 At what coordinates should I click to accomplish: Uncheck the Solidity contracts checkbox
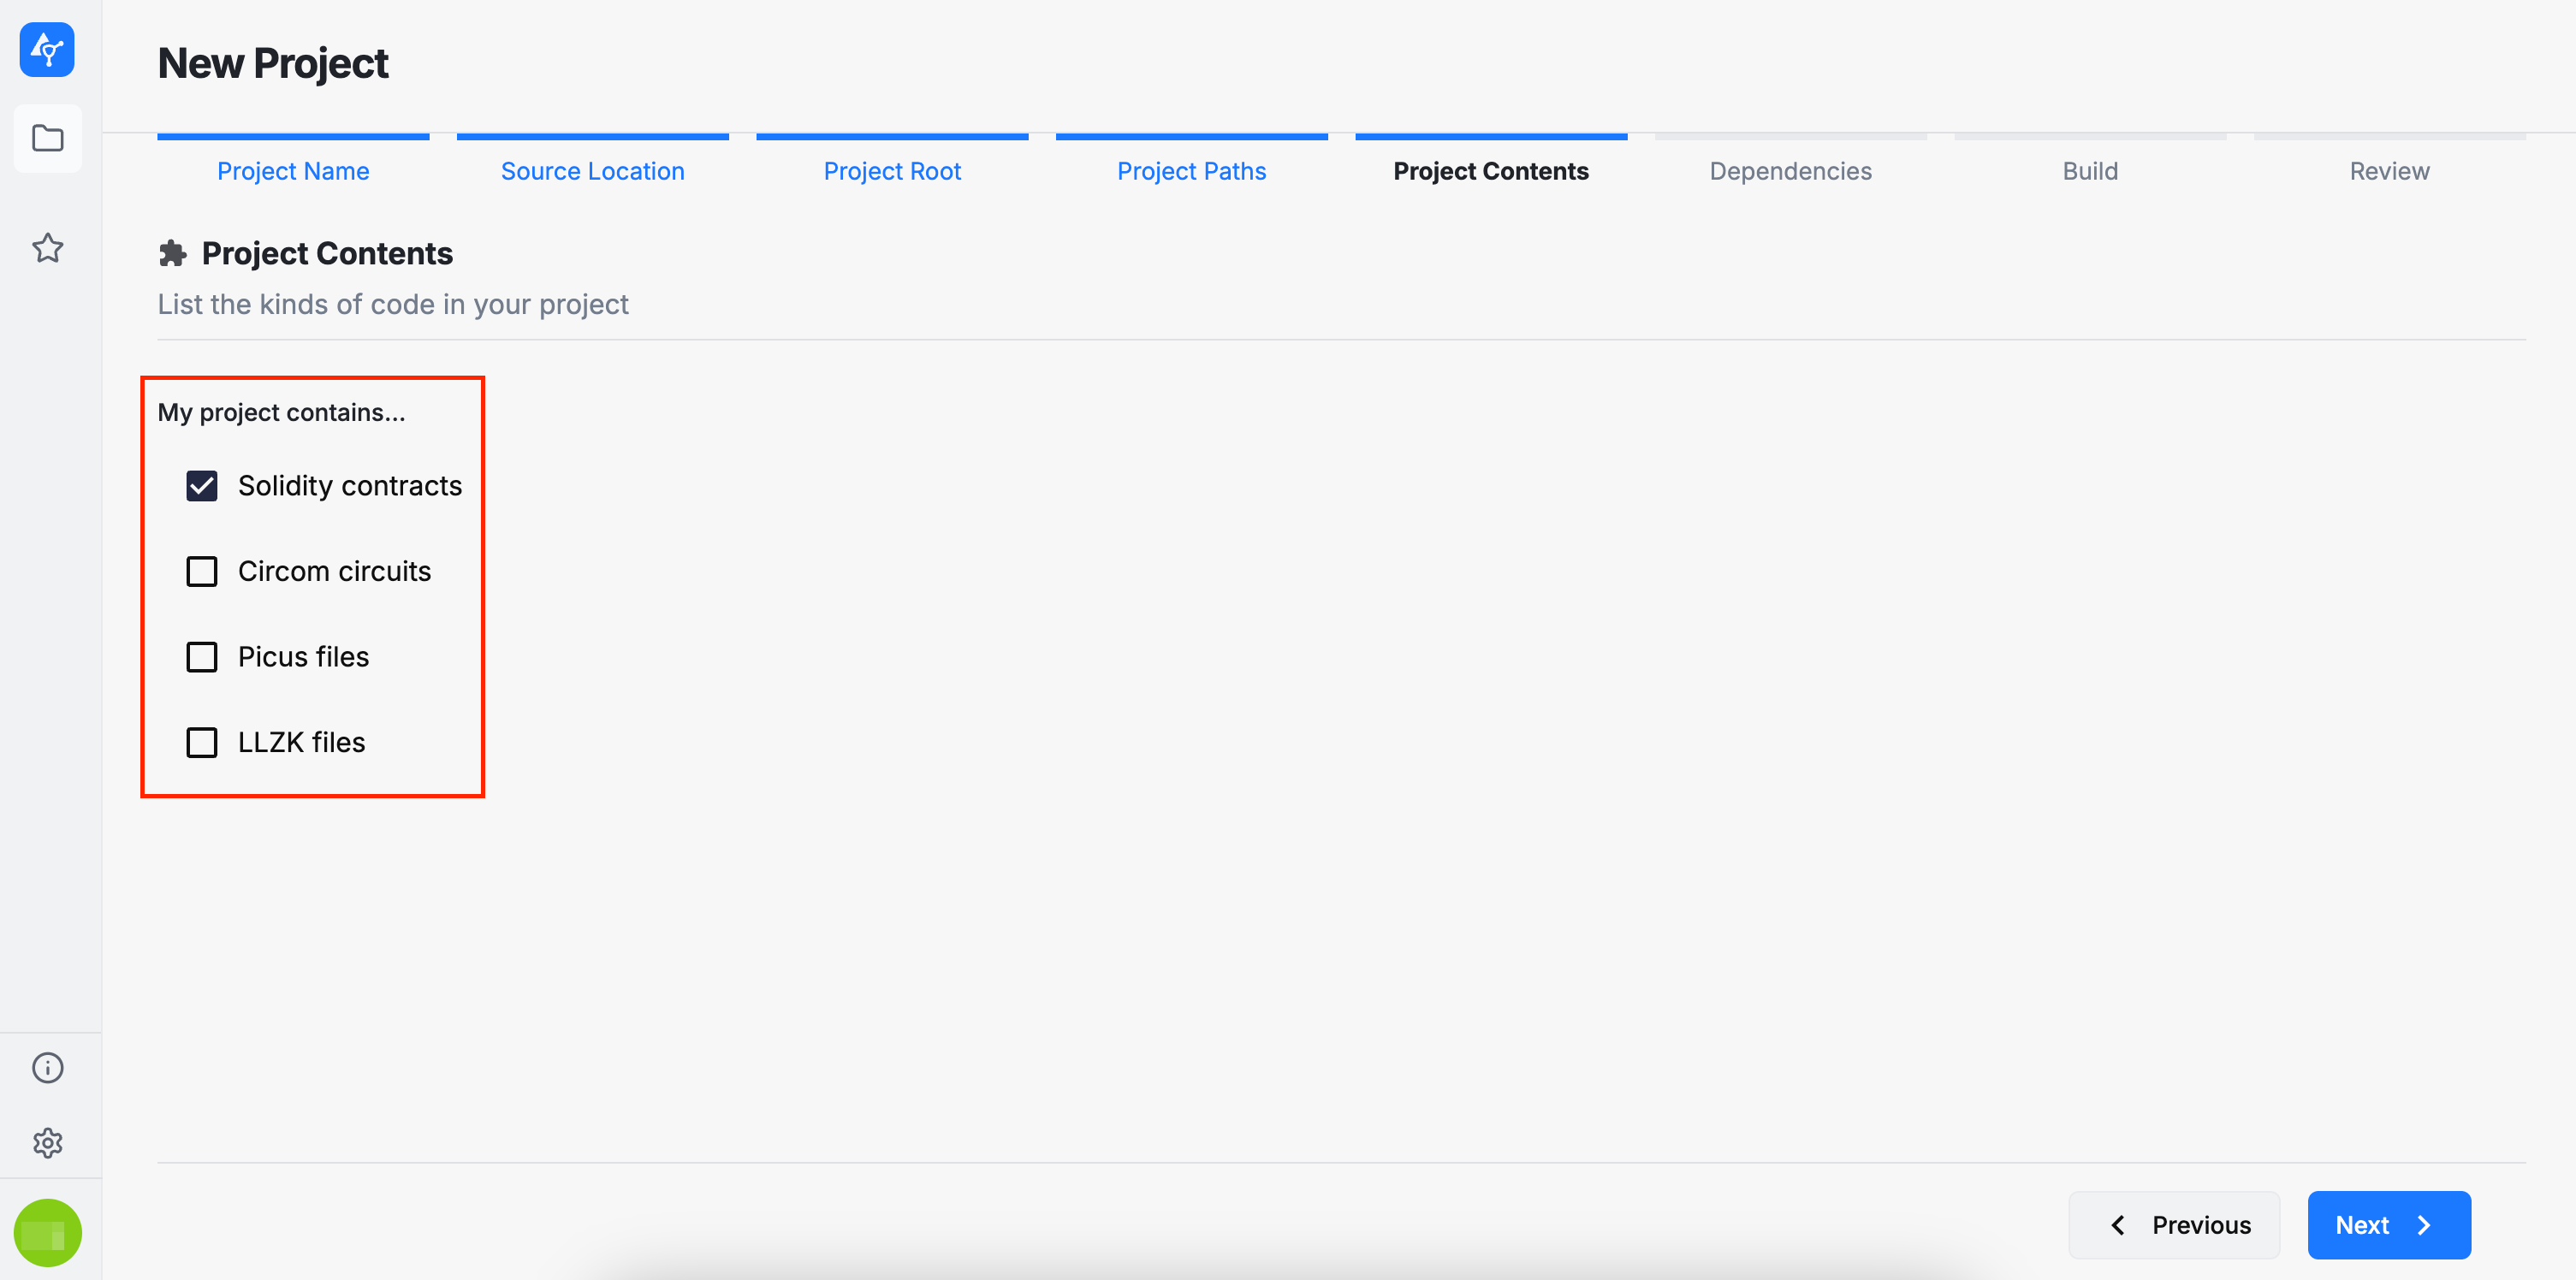point(202,486)
